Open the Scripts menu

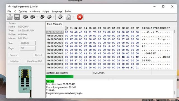coord(46,12)
